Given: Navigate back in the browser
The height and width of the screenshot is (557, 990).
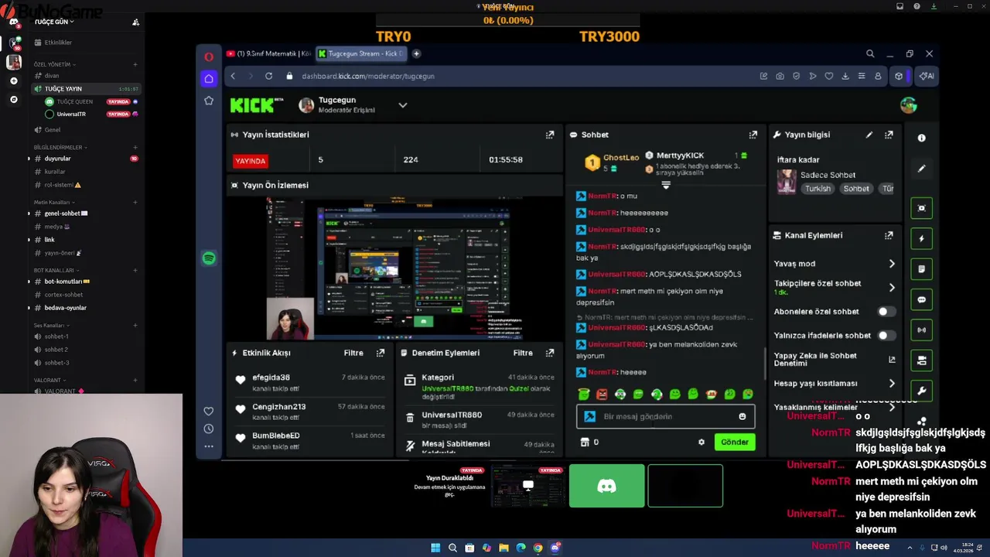Looking at the screenshot, I should click(x=233, y=76).
